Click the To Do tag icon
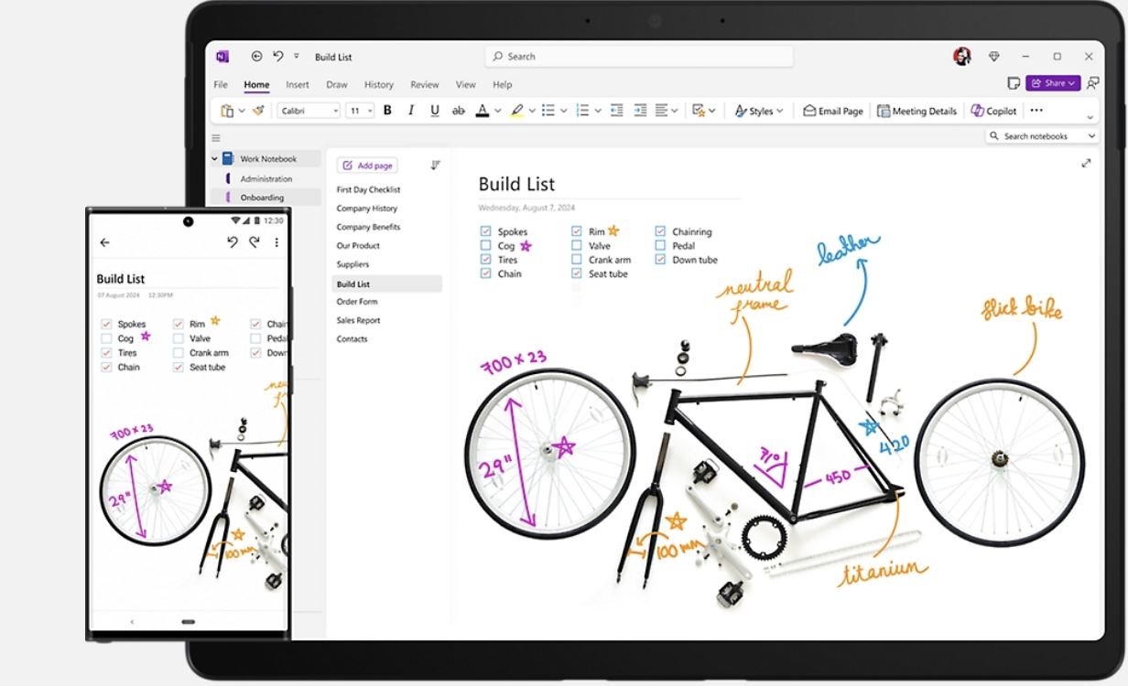Viewport: 1128px width, 686px height. tap(699, 111)
